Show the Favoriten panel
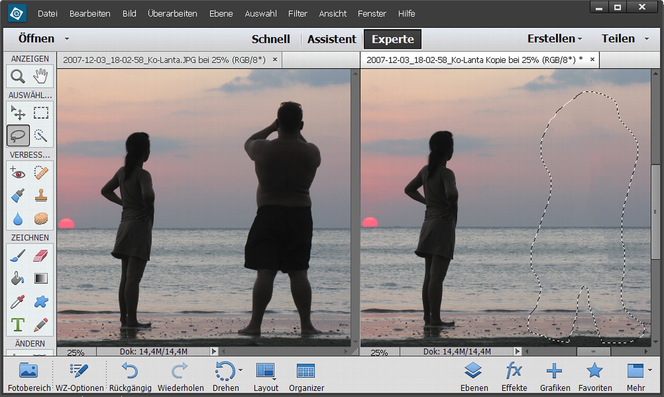This screenshot has width=664, height=397. tap(595, 377)
